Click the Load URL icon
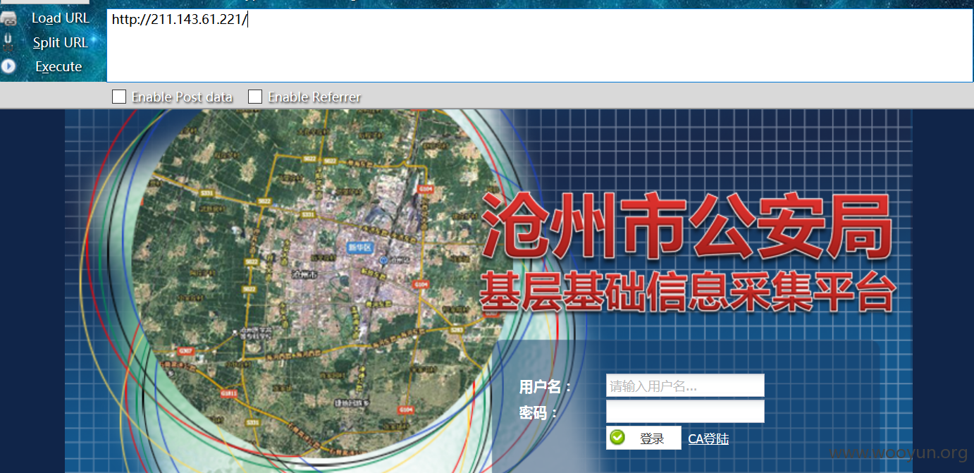974x473 pixels. point(8,19)
